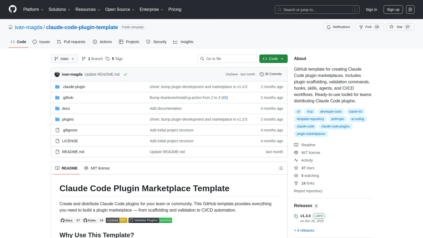Screen dimensions: 423x238
Task: Click the Sign in link
Action: [371, 10]
